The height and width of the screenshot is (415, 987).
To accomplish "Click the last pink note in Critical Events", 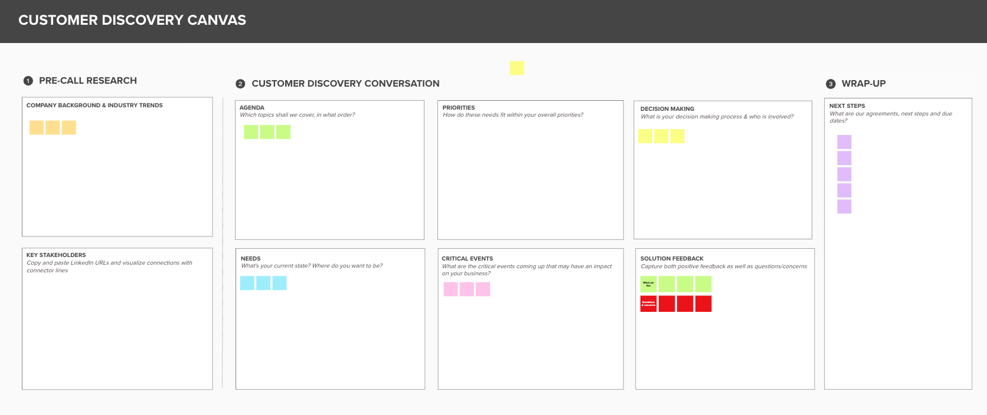I will [x=483, y=289].
